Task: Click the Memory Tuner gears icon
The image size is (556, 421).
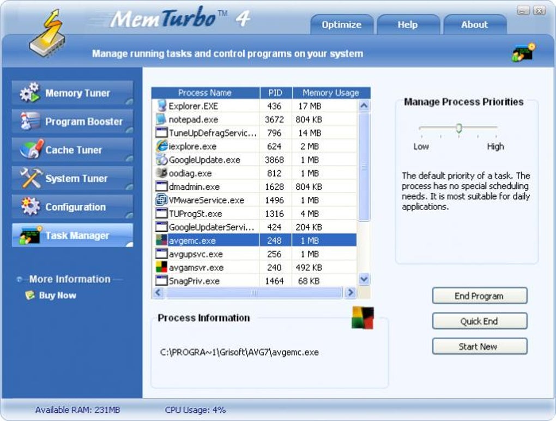Action: 29,93
